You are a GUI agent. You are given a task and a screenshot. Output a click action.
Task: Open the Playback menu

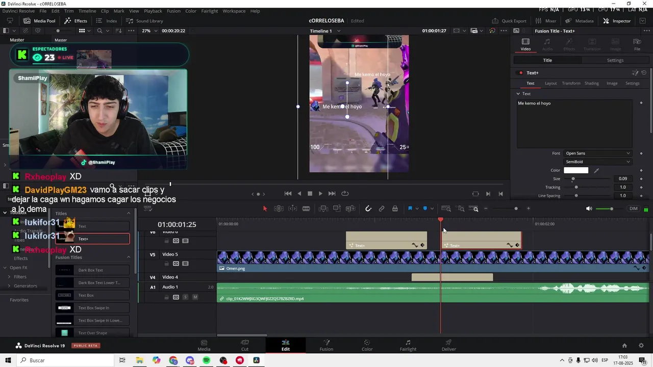[x=153, y=11]
